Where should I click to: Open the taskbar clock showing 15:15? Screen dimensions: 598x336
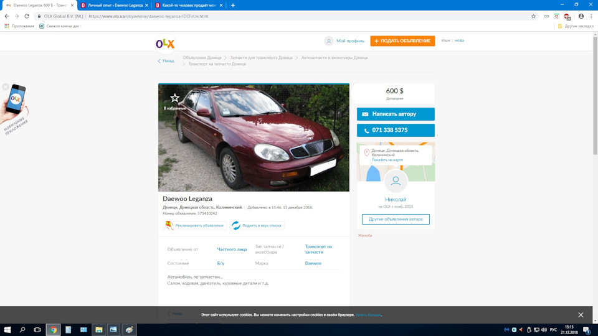[569, 330]
